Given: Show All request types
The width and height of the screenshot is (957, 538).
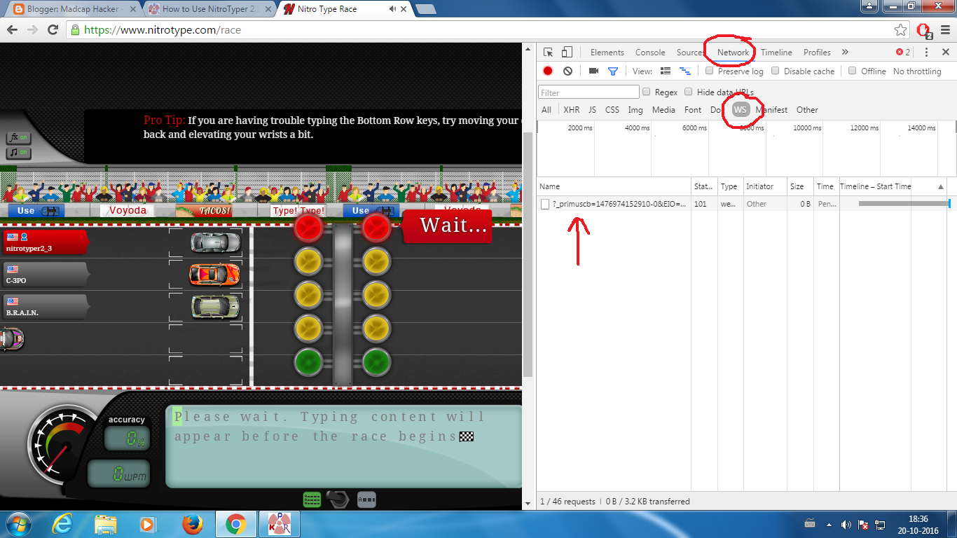Looking at the screenshot, I should click(546, 110).
